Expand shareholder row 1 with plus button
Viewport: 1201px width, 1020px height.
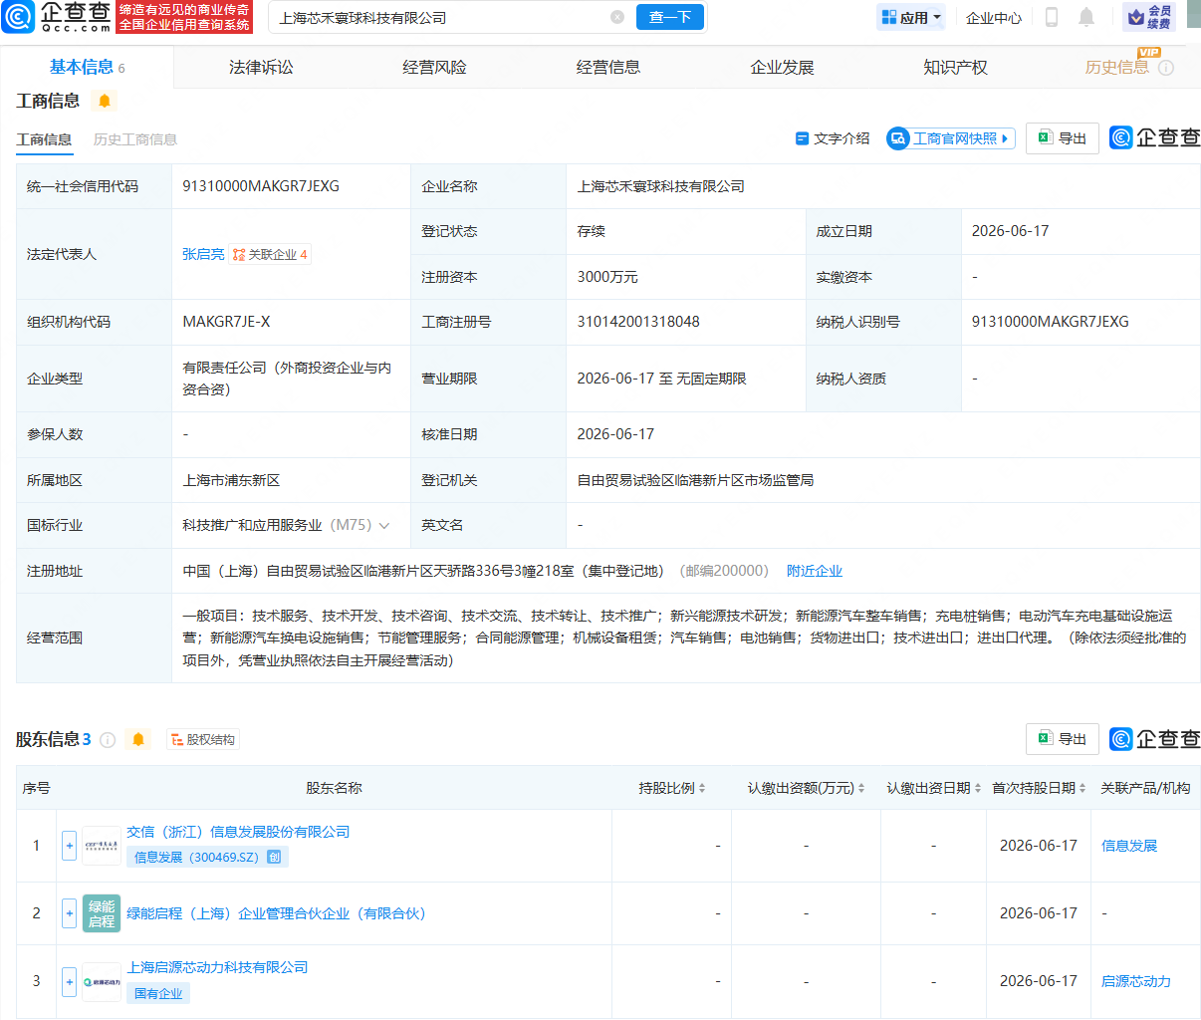[x=69, y=846]
